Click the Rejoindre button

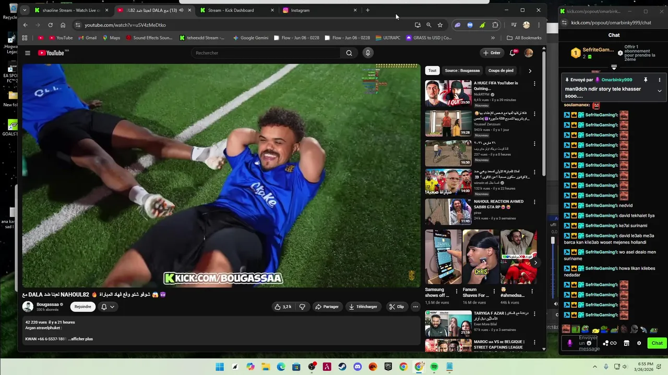click(82, 307)
